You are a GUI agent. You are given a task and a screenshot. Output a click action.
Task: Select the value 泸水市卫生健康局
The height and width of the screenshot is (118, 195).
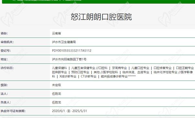[64, 42]
